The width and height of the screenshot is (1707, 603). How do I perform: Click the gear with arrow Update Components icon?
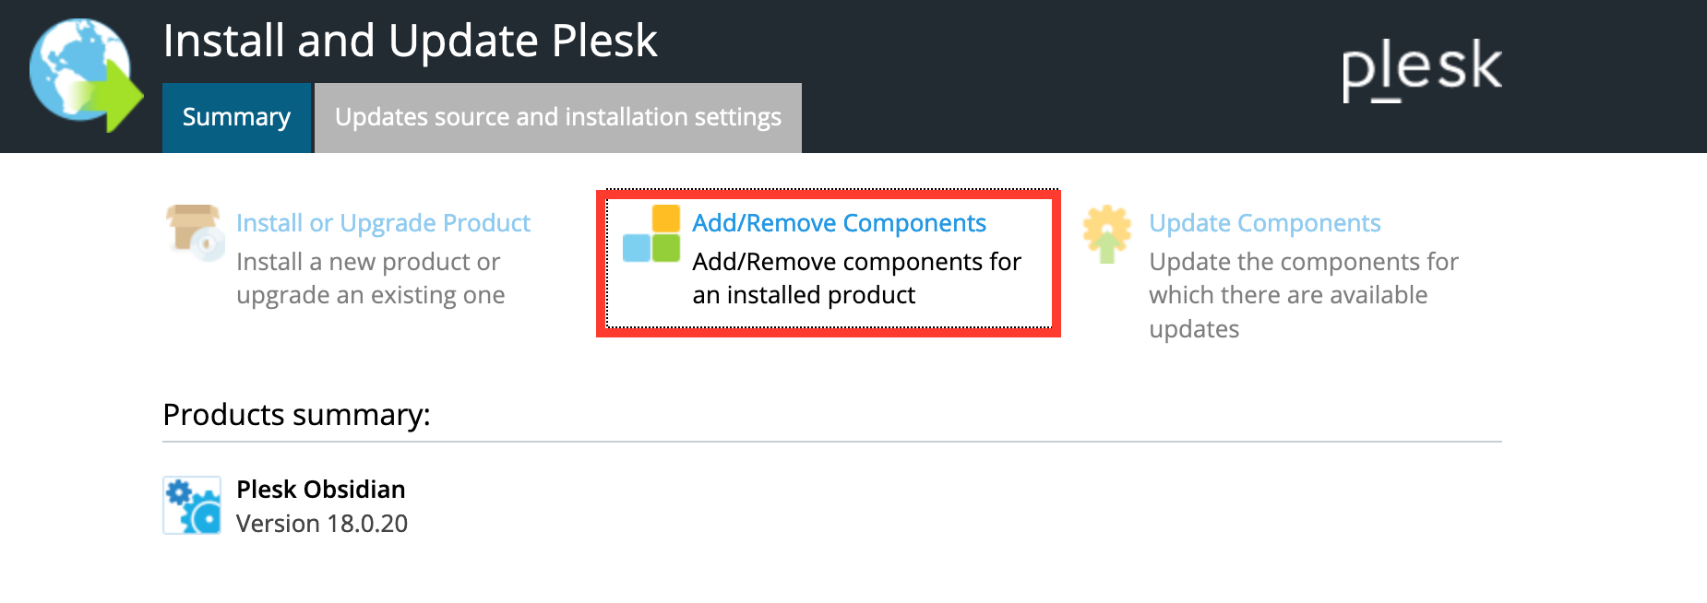[1107, 234]
